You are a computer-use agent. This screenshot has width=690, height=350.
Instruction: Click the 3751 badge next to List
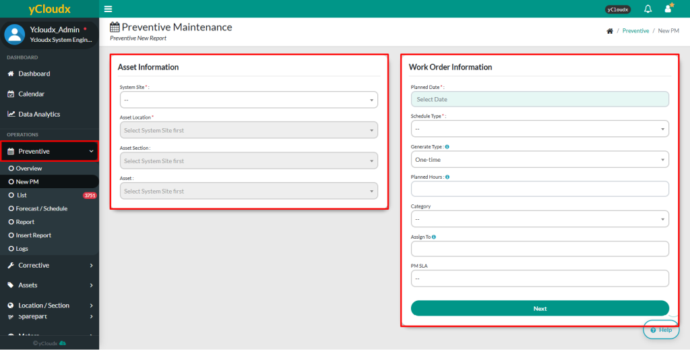click(90, 196)
